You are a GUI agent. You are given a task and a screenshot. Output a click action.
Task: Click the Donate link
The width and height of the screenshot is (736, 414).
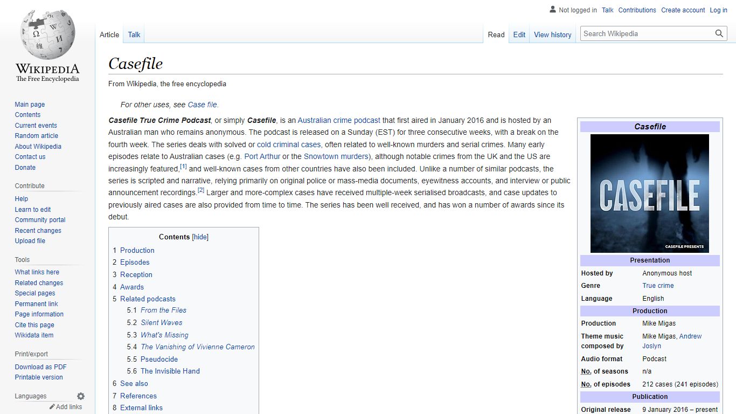click(25, 168)
